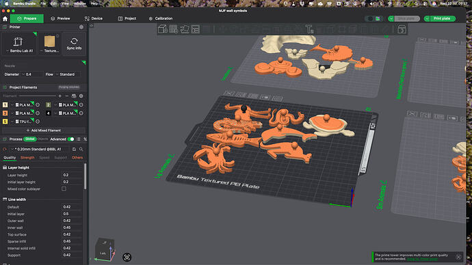Open the Strength settings tab
472x265 pixels.
click(27, 158)
